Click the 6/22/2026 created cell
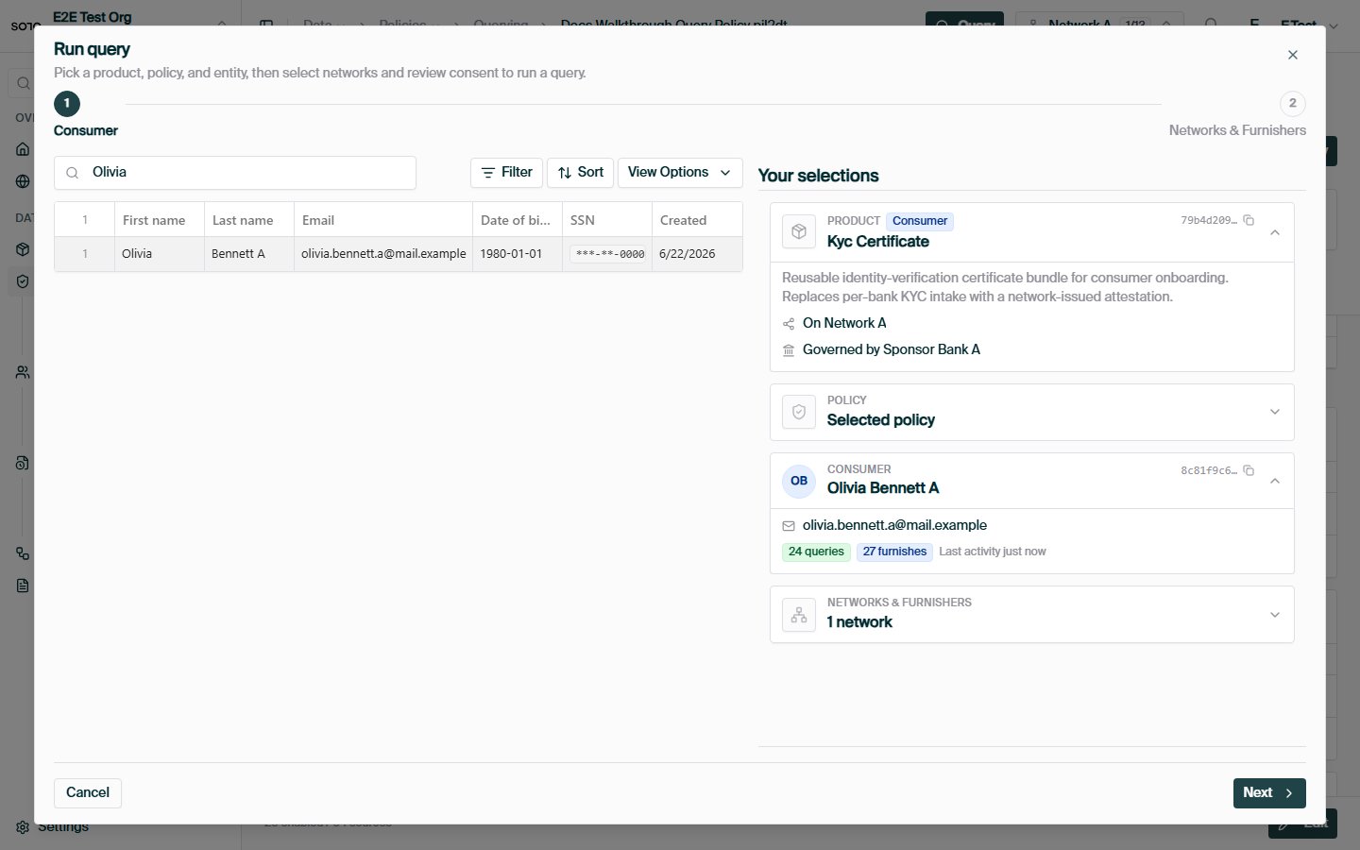 (x=697, y=254)
